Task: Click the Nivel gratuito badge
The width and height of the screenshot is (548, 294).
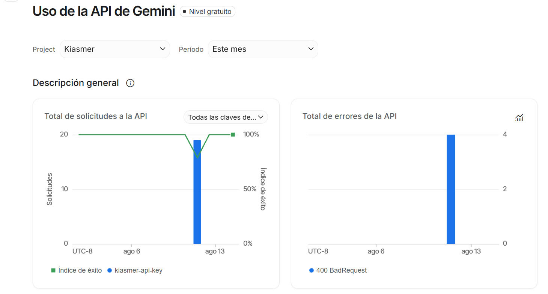Action: pos(208,12)
